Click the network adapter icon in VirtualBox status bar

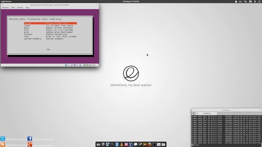pyautogui.click(x=75, y=65)
